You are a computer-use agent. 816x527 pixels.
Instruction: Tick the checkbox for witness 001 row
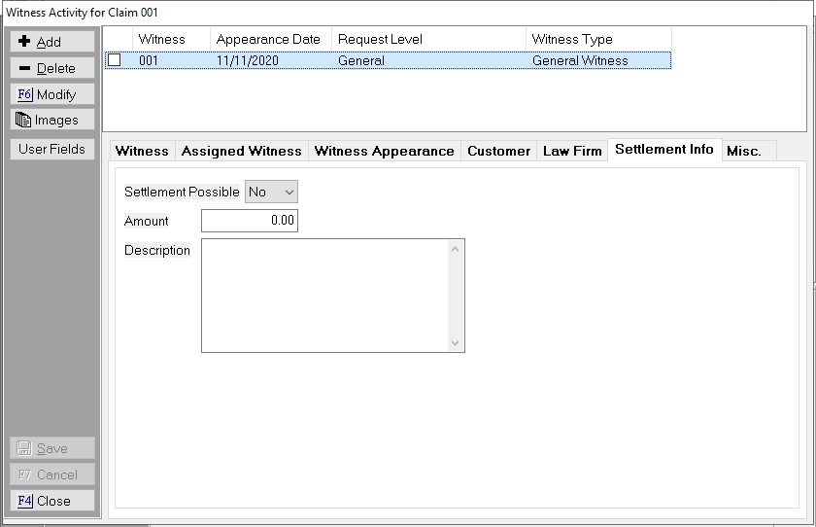(115, 60)
